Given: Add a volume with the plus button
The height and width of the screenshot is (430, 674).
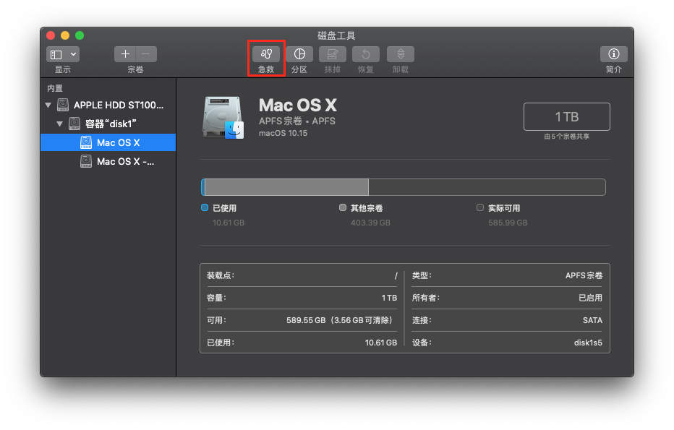Looking at the screenshot, I should [126, 54].
